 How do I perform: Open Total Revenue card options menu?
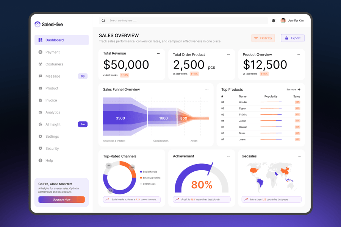coord(158,54)
